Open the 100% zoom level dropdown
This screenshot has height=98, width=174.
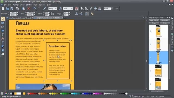tap(68, 8)
